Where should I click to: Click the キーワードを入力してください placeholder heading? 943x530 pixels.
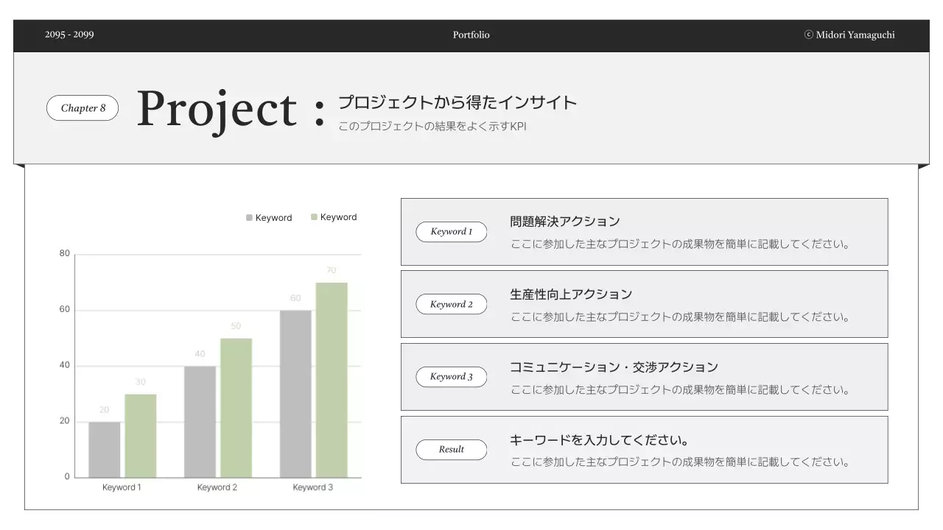click(599, 440)
